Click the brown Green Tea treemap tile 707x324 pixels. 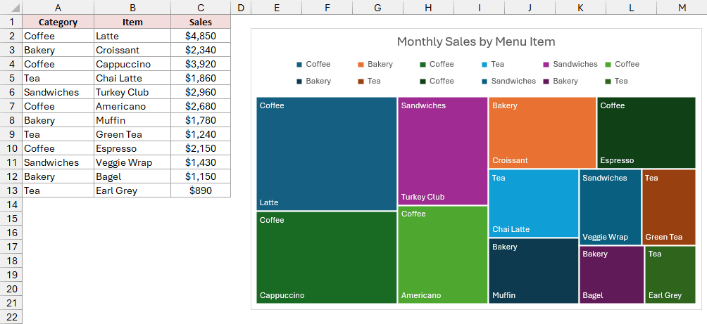click(669, 207)
